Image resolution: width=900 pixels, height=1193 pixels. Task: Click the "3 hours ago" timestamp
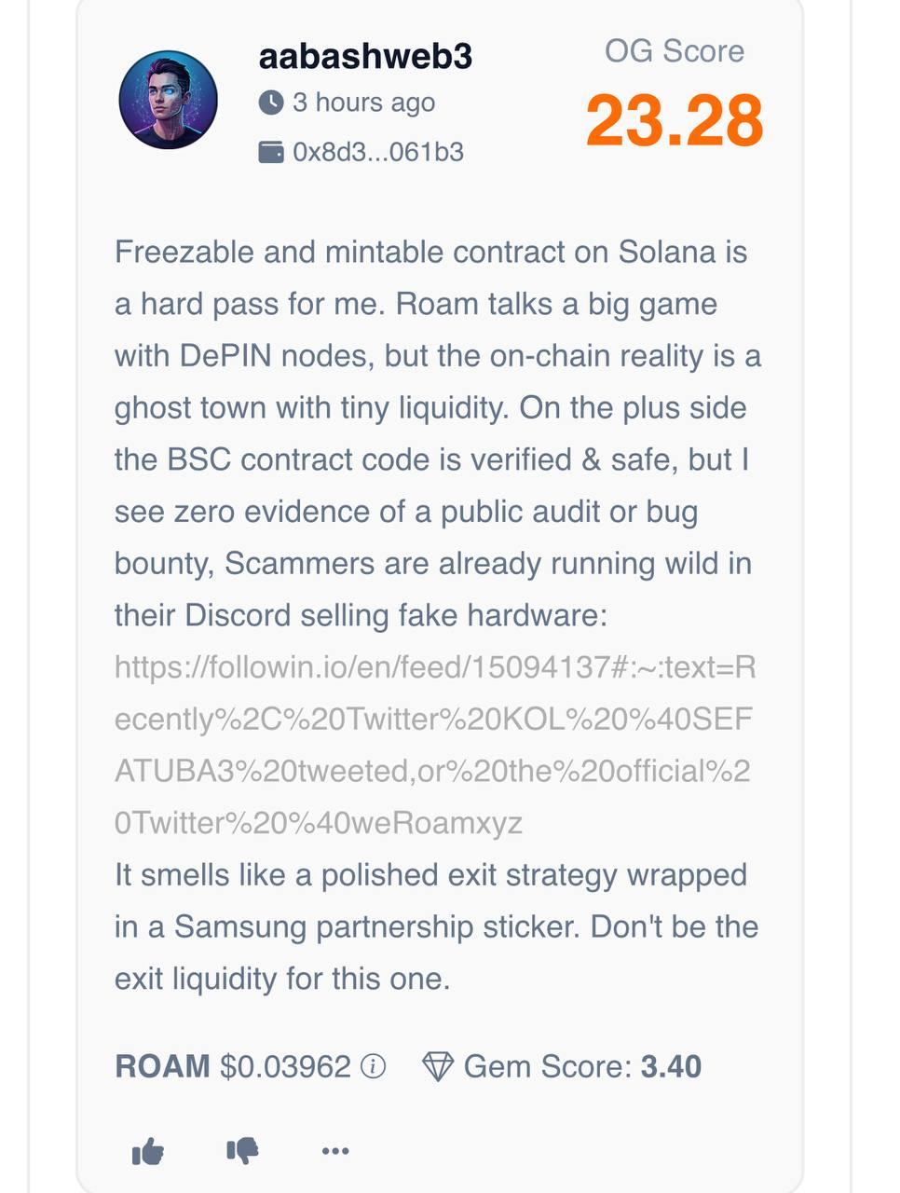(363, 103)
